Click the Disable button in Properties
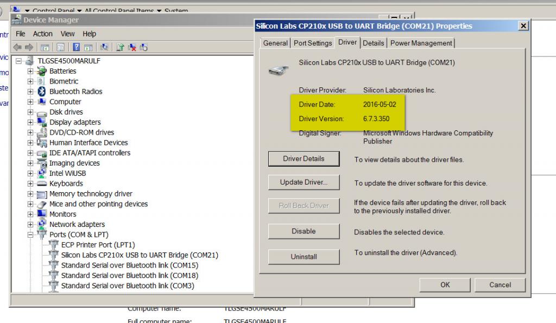Image resolution: width=556 pixels, height=323 pixels. coord(304,231)
